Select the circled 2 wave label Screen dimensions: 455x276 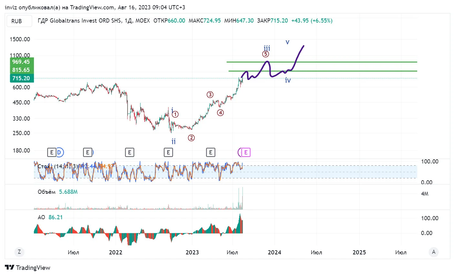coord(191,138)
